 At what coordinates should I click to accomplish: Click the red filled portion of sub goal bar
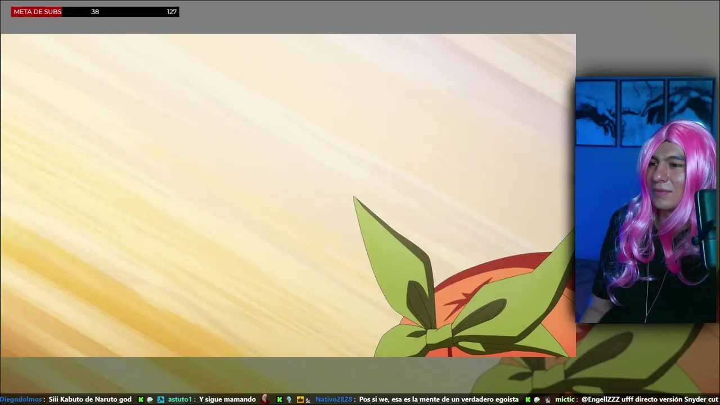tap(37, 11)
